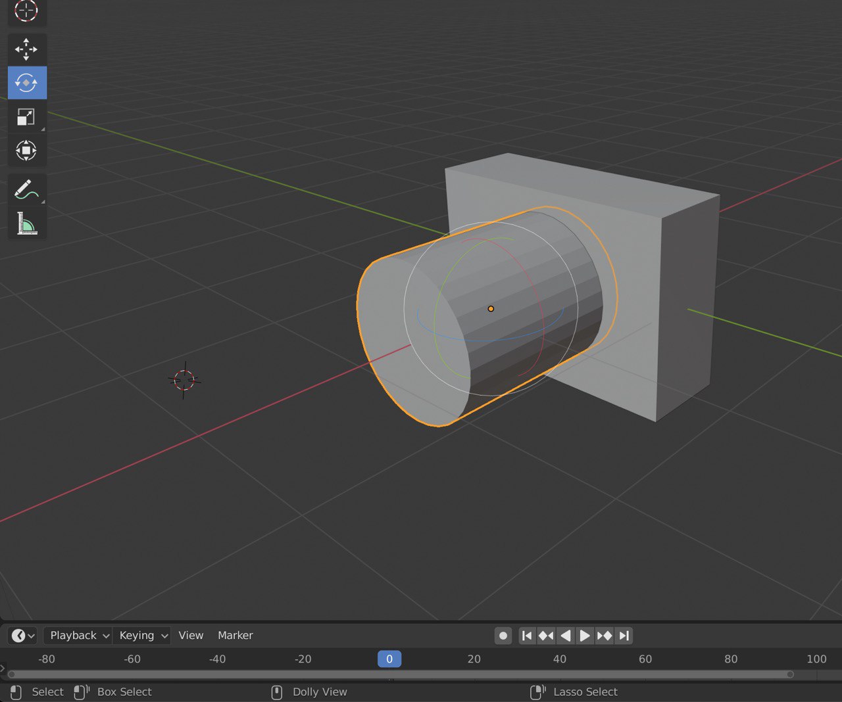Click frame -80 on the timeline ruler
842x702 pixels.
(x=46, y=659)
